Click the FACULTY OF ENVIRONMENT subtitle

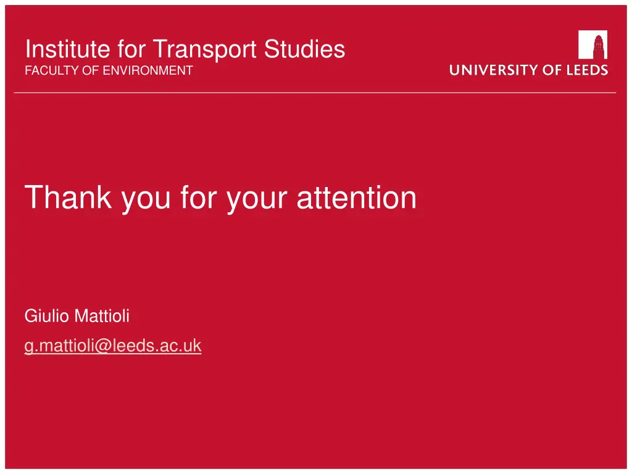[x=109, y=70]
